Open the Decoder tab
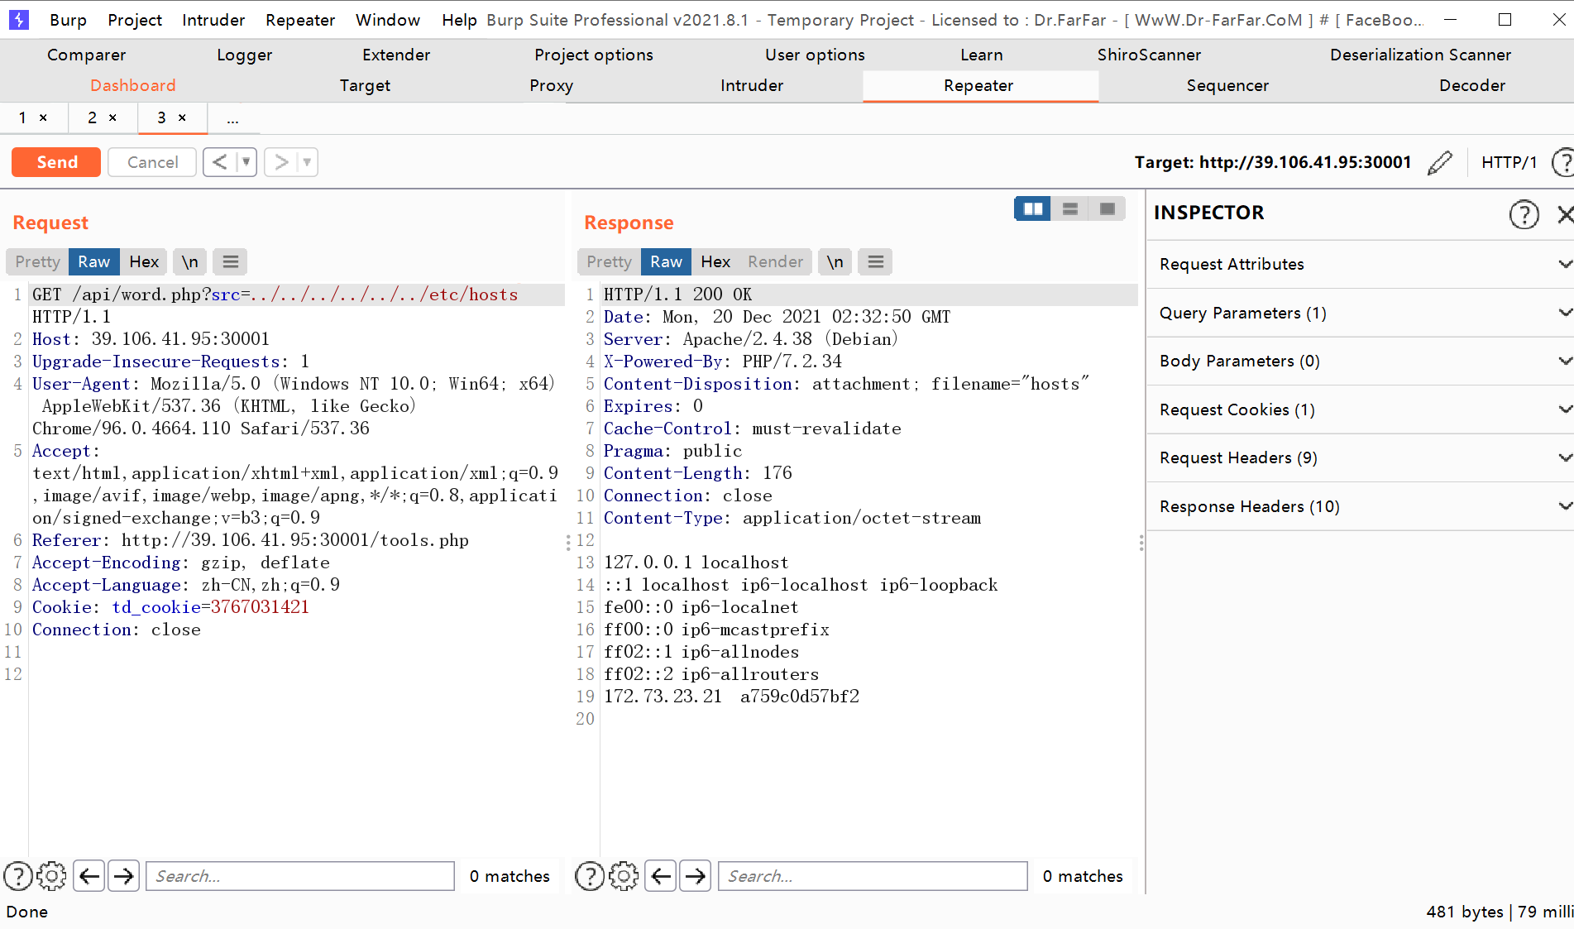Viewport: 1574px width, 929px height. tap(1472, 85)
